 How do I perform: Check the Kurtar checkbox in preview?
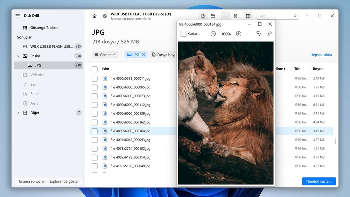click(x=183, y=34)
